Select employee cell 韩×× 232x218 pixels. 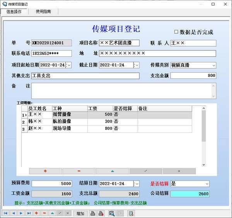point(40,122)
